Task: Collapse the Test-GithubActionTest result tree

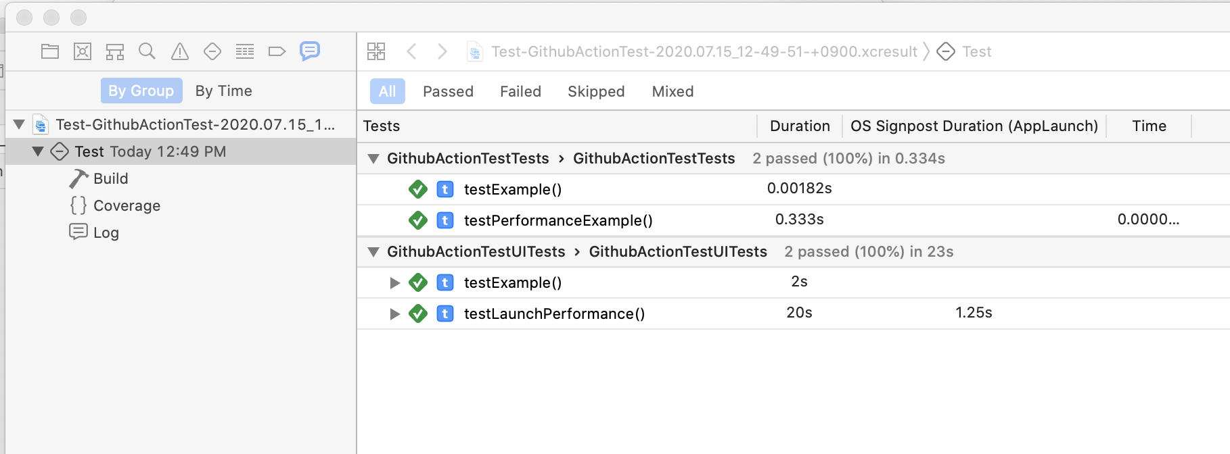Action: pyautogui.click(x=20, y=124)
